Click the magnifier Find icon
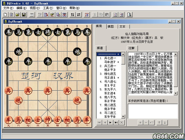The width and height of the screenshot is (185, 140). (x=129, y=15)
